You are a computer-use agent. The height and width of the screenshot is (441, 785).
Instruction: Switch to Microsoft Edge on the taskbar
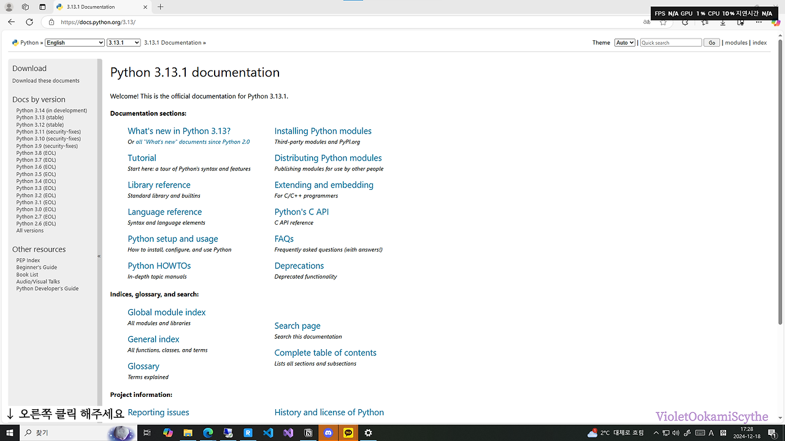(208, 432)
